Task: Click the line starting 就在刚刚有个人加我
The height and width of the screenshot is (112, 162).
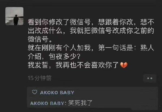Action: pos(91,48)
